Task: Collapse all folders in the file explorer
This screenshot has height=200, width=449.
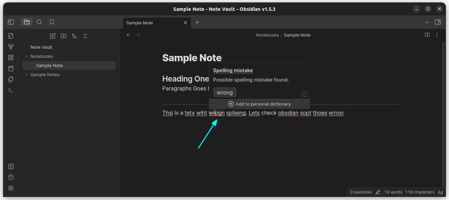Action: coord(85,36)
